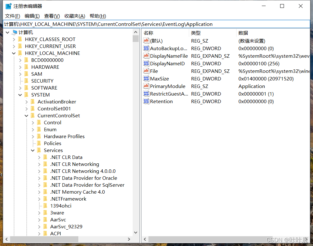The image size is (313, 246).
Task: Select the .NET CLR Data key
Action: click(x=66, y=157)
